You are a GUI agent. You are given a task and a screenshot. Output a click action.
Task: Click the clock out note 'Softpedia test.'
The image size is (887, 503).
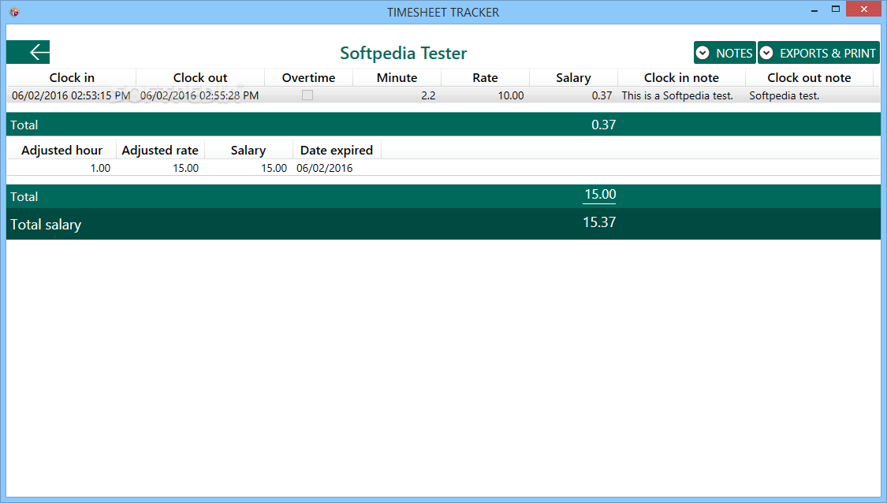pos(784,95)
